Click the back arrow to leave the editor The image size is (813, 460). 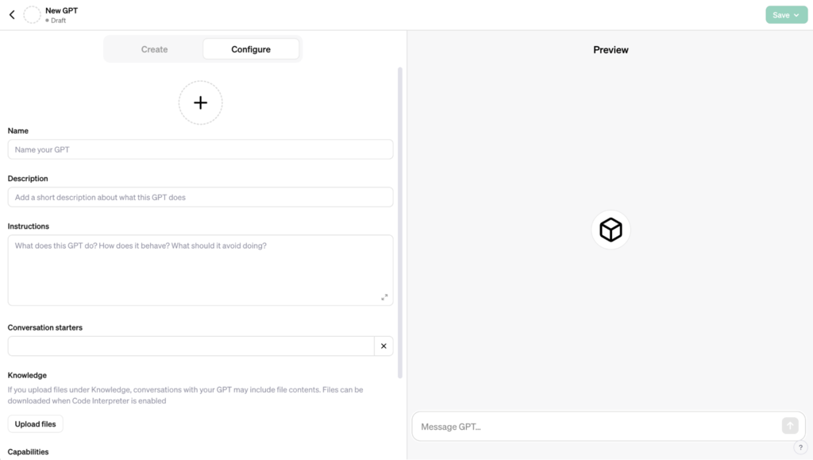pyautogui.click(x=11, y=14)
